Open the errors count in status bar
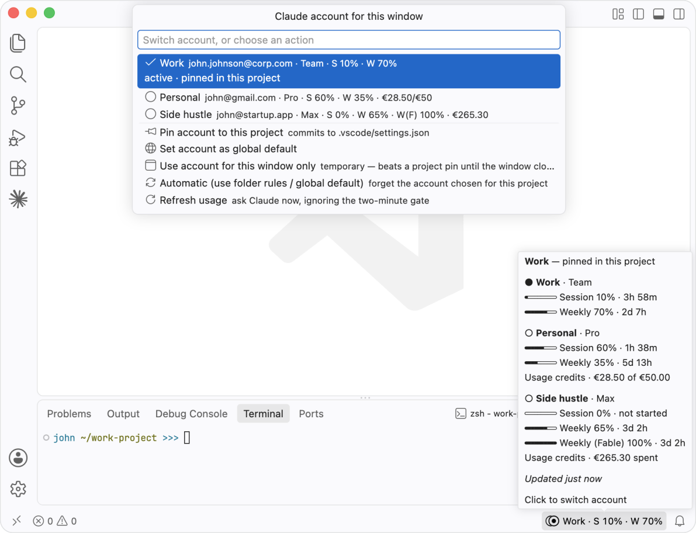Image resolution: width=696 pixels, height=533 pixels. pyautogui.click(x=43, y=521)
